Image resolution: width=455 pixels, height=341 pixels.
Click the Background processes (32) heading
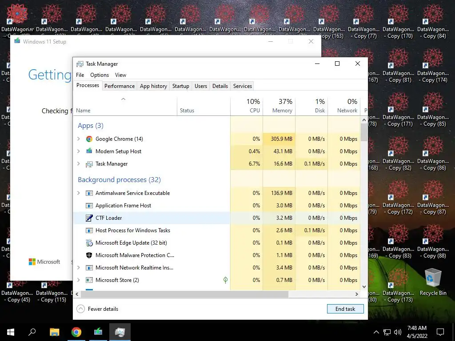point(119,180)
